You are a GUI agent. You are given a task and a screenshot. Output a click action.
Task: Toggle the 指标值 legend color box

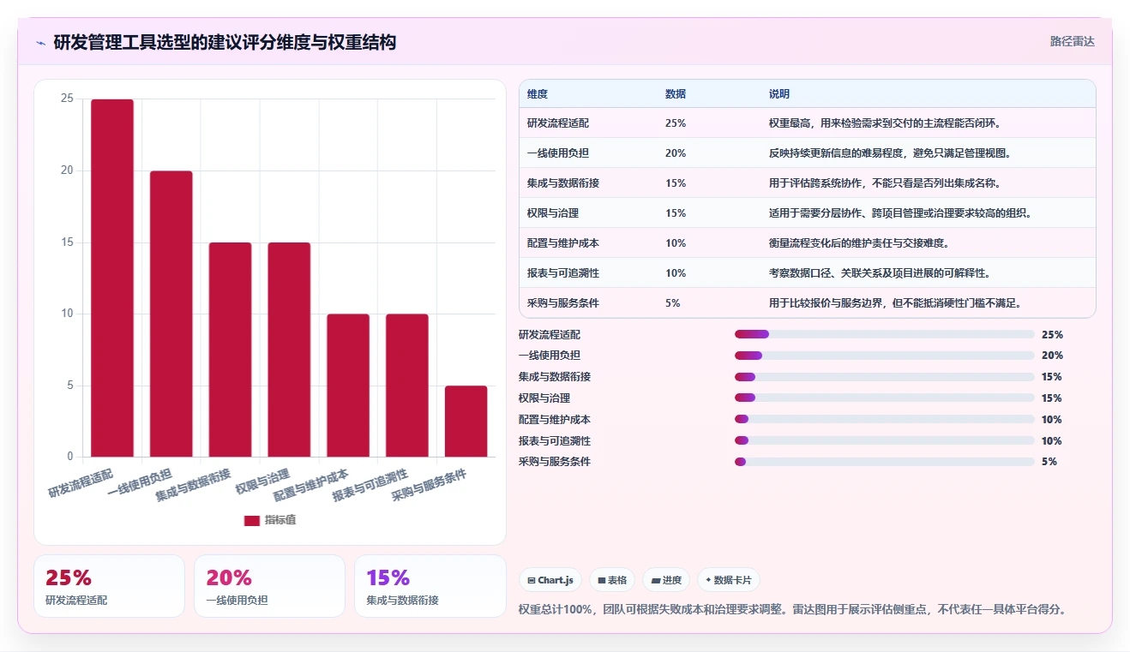(x=251, y=520)
